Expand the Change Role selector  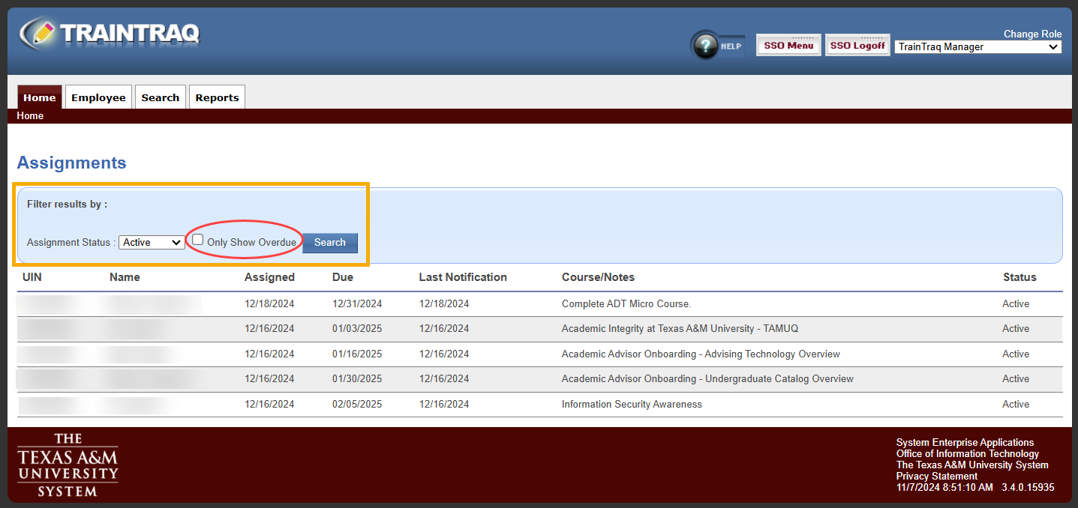(x=1032, y=34)
